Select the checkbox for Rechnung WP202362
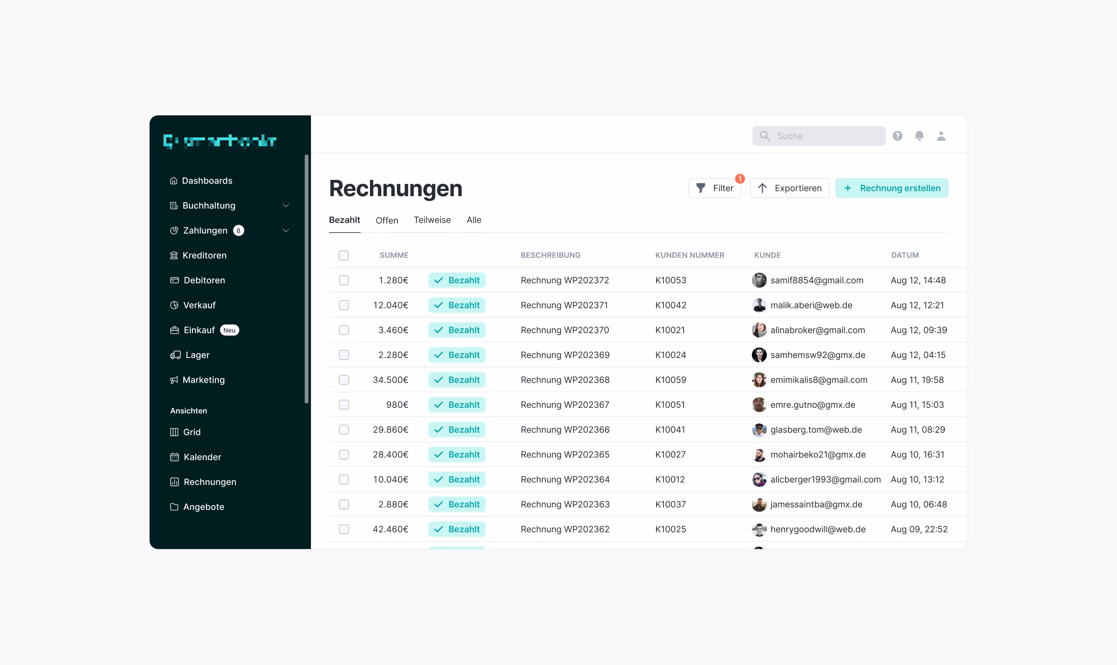1117x665 pixels. tap(344, 529)
